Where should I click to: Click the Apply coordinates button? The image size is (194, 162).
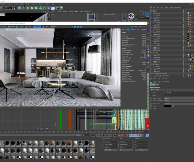(x=142, y=150)
